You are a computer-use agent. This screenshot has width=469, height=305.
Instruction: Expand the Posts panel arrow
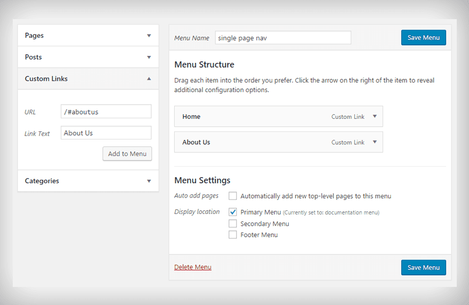[x=149, y=57]
